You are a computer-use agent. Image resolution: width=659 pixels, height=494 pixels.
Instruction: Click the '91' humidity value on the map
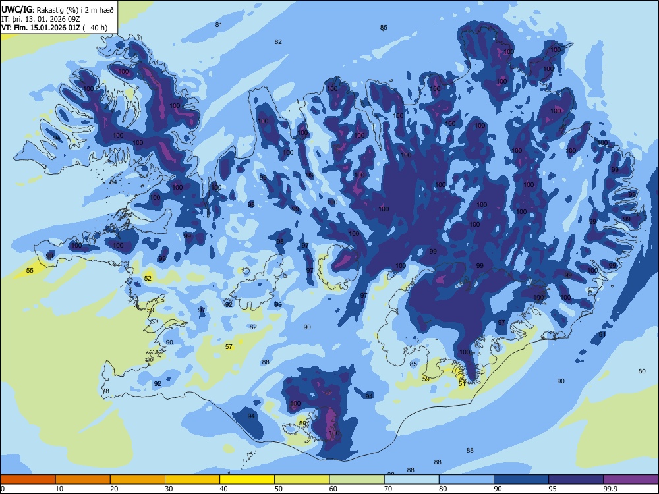coord(602,335)
